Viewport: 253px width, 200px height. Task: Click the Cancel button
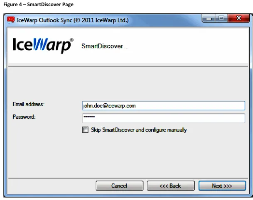tap(119, 186)
